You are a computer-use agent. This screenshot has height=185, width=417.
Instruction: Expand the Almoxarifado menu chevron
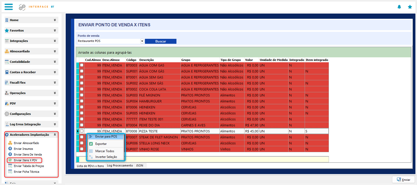pyautogui.click(x=55, y=51)
